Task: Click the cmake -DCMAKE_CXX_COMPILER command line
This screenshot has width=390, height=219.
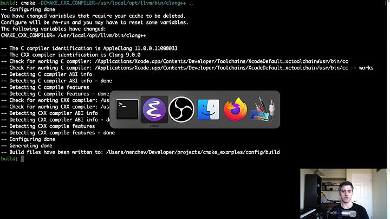Action: pos(108,3)
